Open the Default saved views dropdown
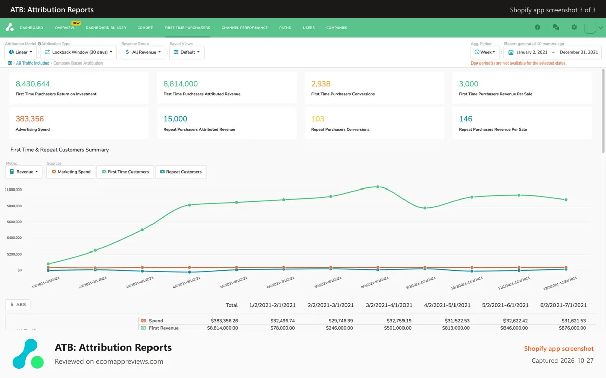 click(187, 52)
